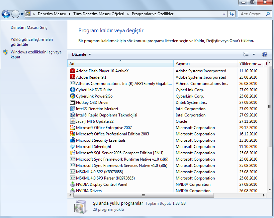Click the Atheros Communications program icon

point(72,83)
